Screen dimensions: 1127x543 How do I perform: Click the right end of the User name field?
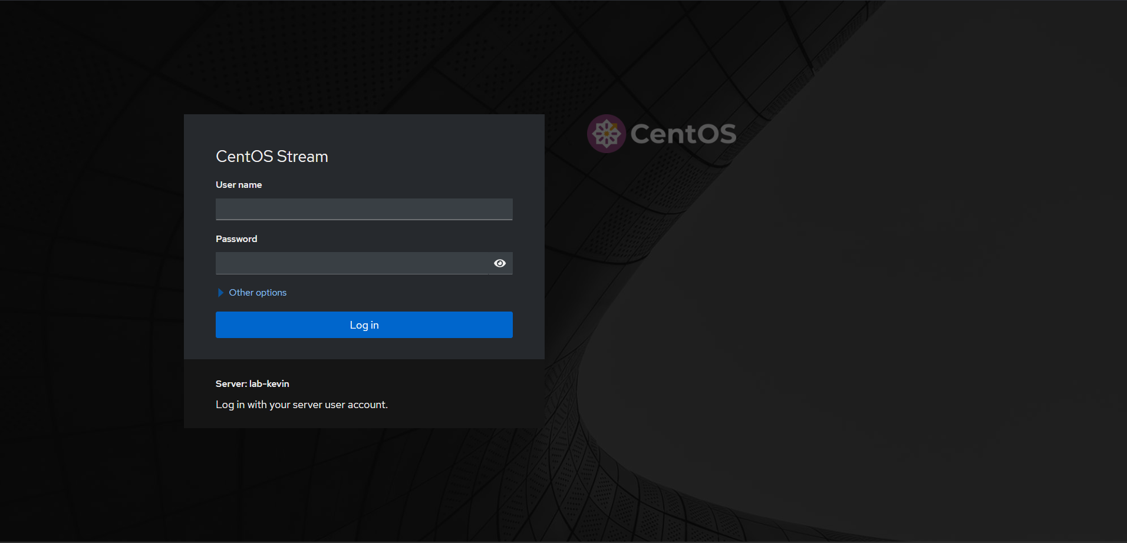click(x=501, y=209)
